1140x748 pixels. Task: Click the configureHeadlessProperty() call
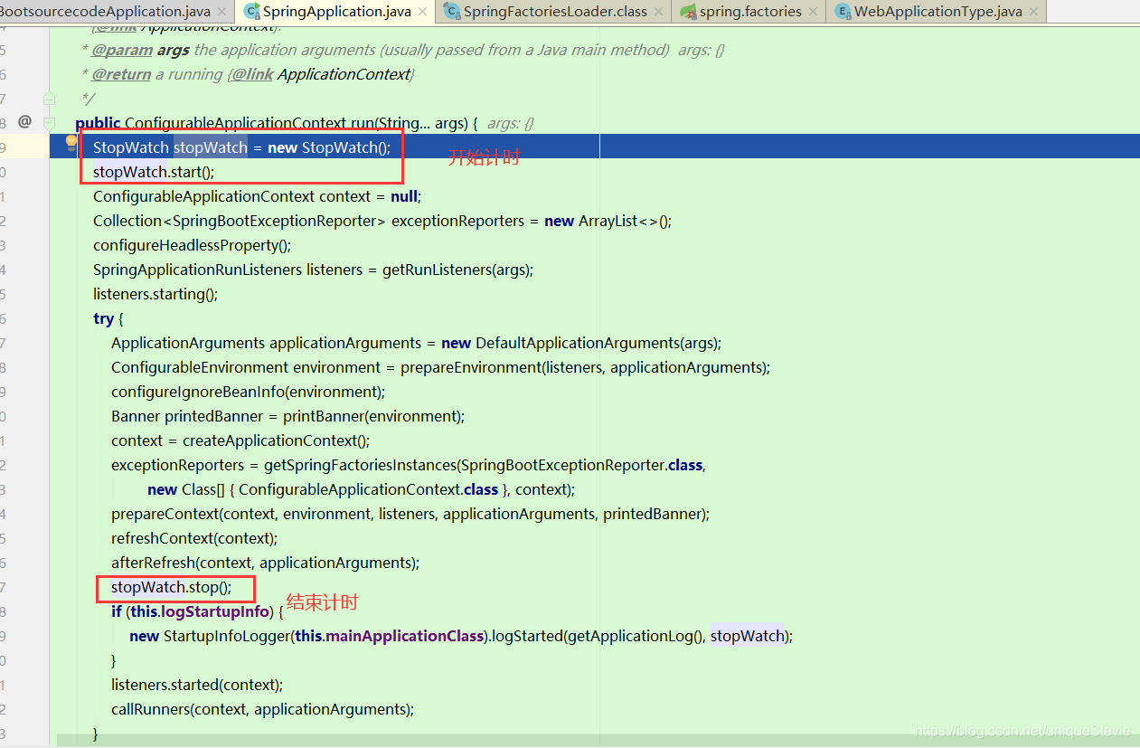click(x=193, y=245)
